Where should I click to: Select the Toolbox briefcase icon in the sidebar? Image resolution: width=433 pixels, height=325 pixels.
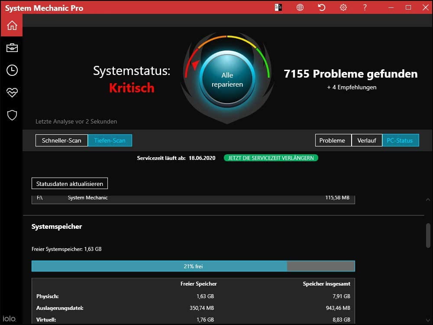[12, 48]
